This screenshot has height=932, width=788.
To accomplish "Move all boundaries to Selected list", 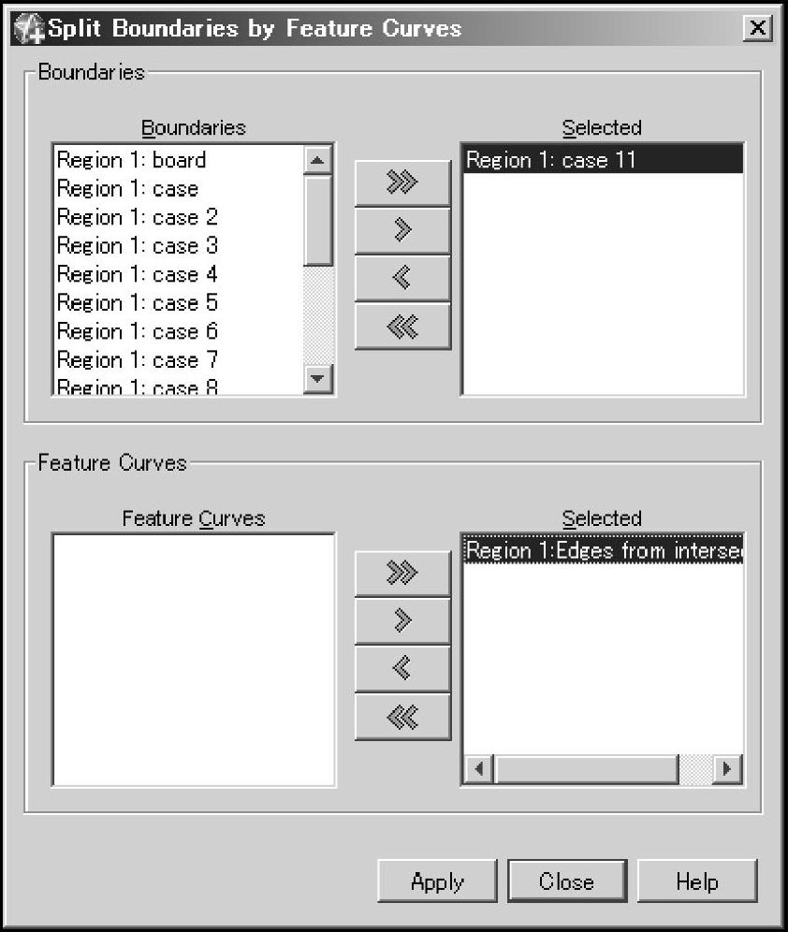I will coord(402,182).
